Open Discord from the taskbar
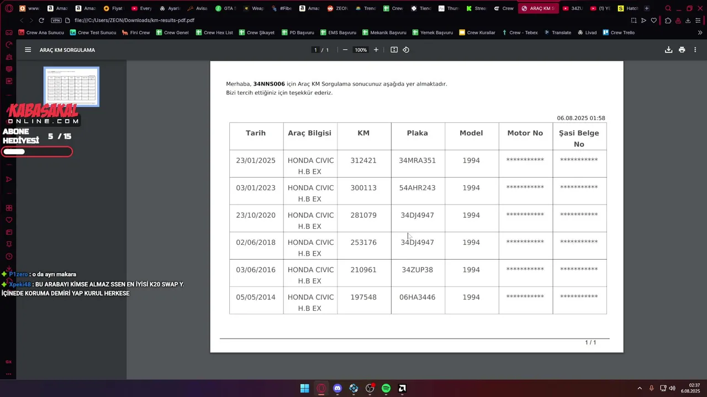707x397 pixels. 337,388
